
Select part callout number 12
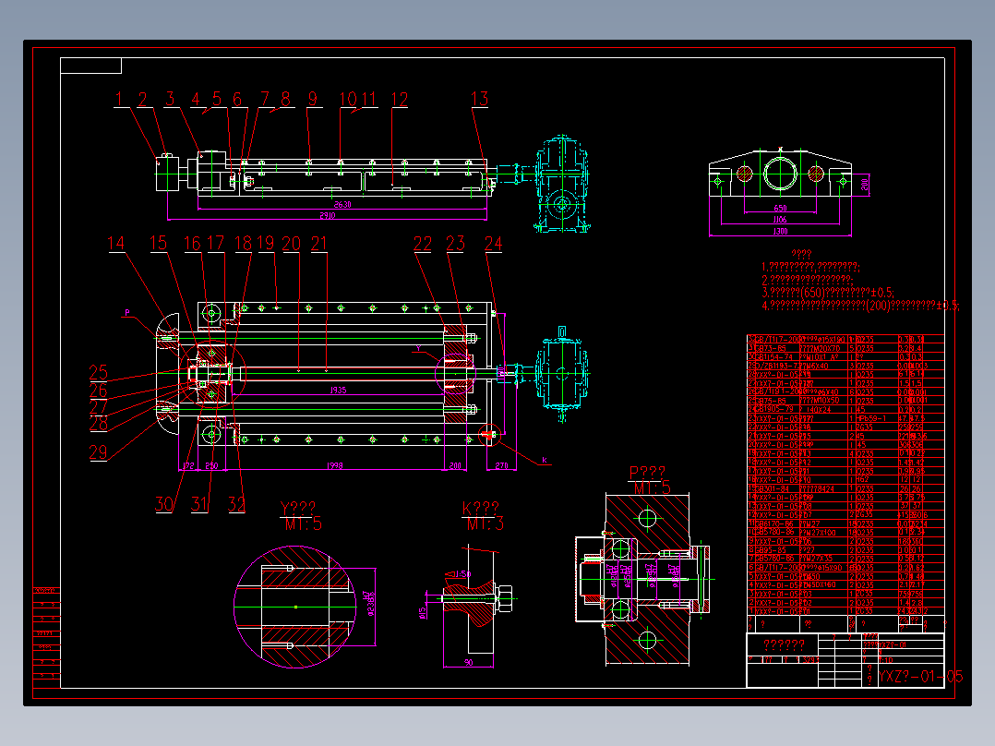pos(399,99)
